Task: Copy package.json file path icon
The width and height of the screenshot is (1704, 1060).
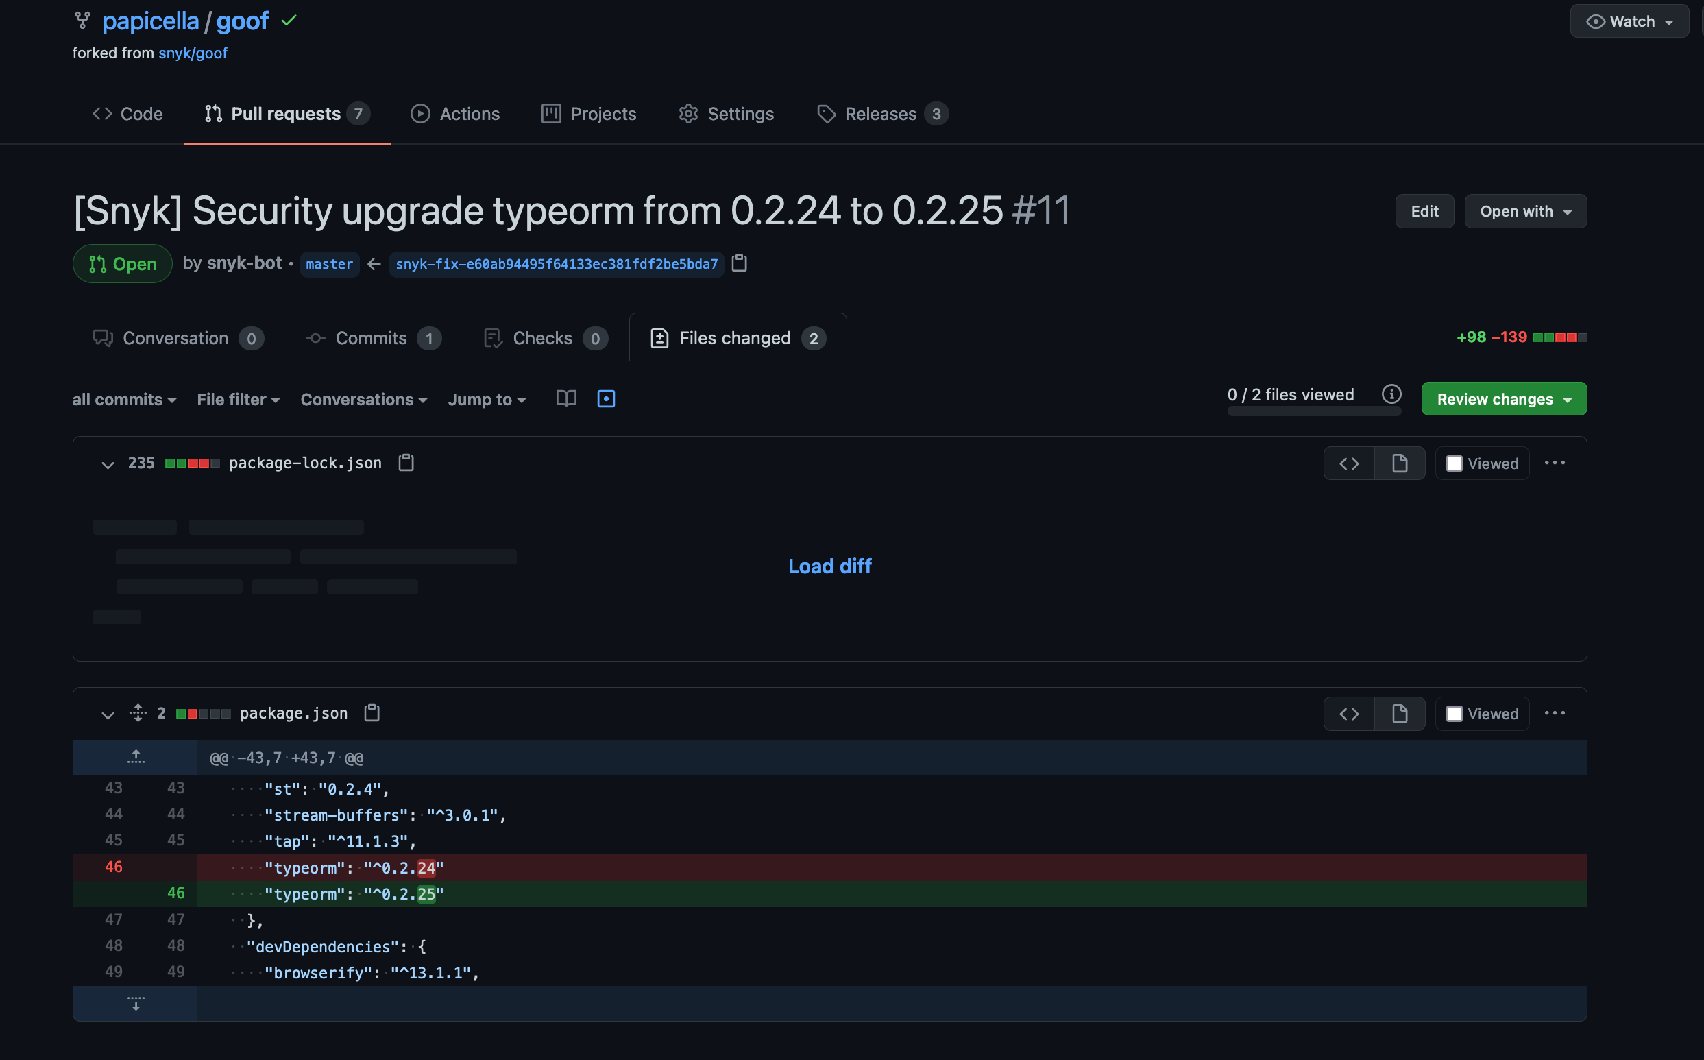Action: click(372, 713)
